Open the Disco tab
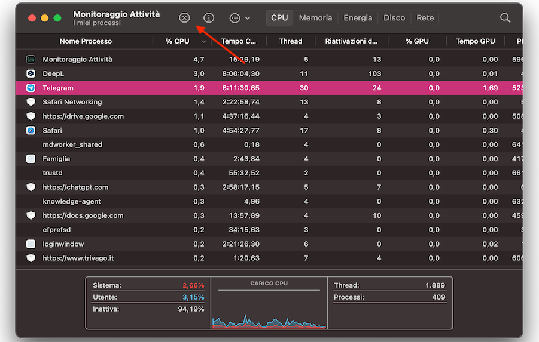Image resolution: width=539 pixels, height=342 pixels. click(394, 18)
